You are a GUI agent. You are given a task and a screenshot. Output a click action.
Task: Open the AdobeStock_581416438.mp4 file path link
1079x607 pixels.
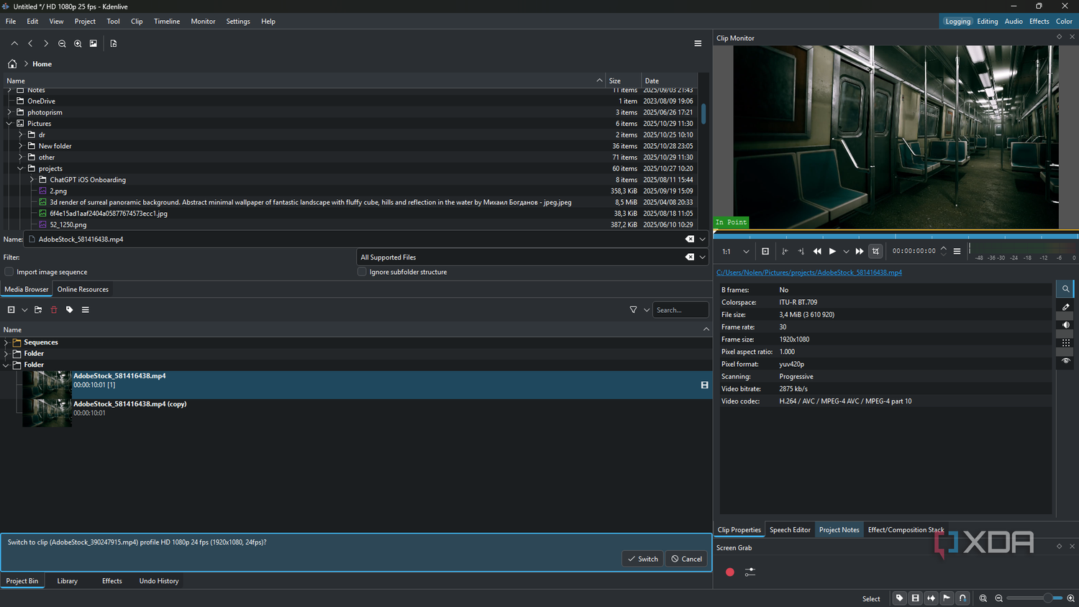(x=809, y=273)
